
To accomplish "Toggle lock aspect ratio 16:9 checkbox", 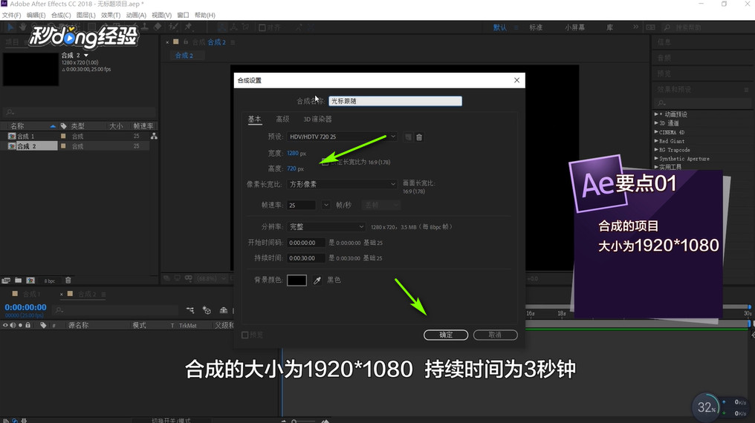I will [325, 163].
